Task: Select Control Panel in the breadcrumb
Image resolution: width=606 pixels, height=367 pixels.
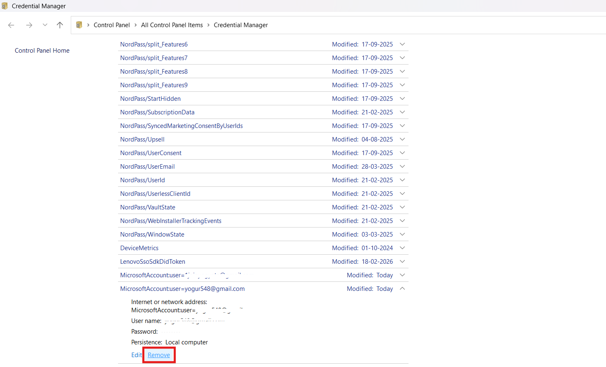Action: [x=111, y=25]
